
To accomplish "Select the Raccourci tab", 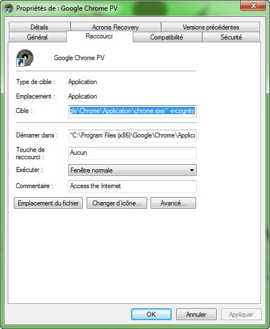I will pos(99,36).
